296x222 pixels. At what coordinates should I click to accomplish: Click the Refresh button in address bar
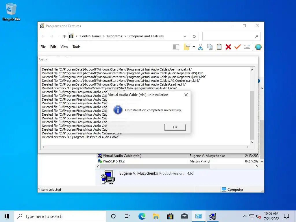[x=194, y=36]
